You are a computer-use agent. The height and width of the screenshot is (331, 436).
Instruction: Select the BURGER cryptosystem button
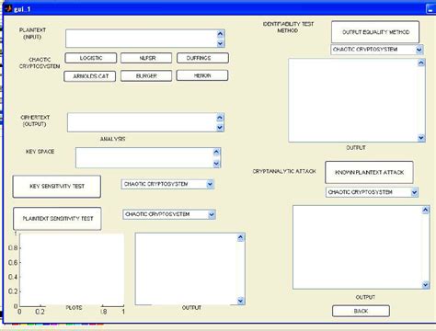tap(146, 75)
